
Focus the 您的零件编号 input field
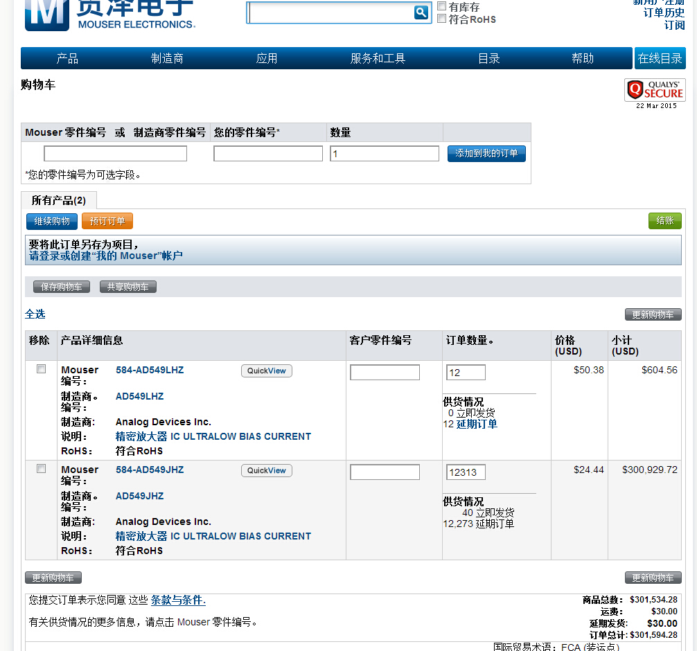point(268,154)
